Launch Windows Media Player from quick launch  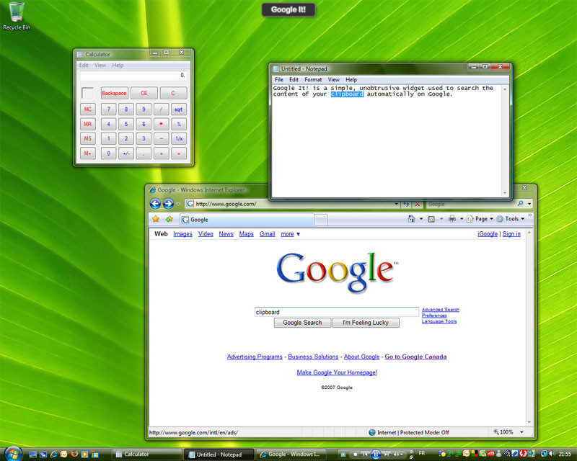84,455
